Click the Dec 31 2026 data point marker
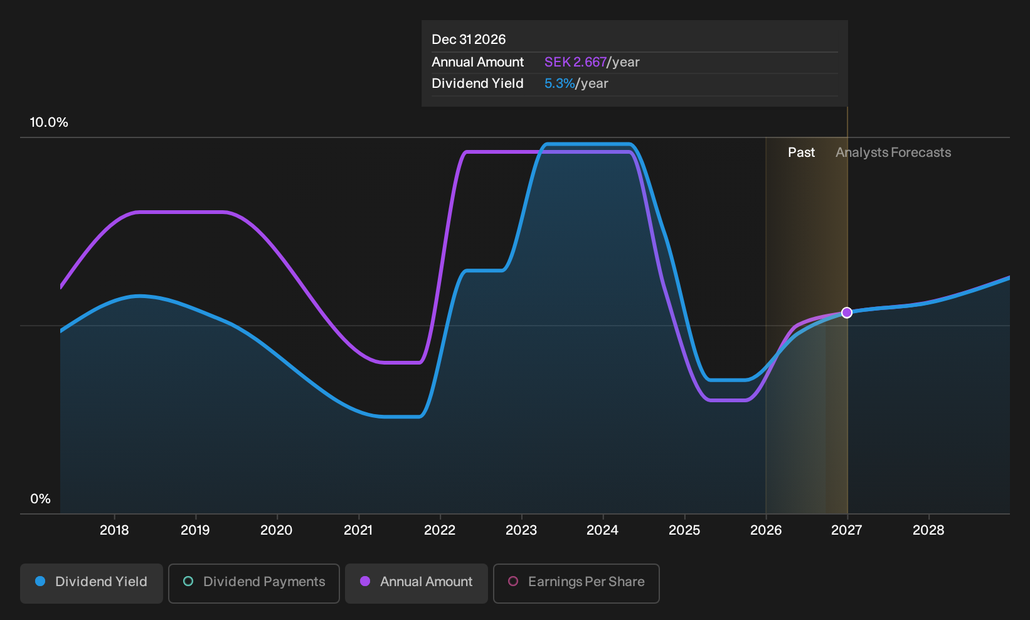This screenshot has width=1030, height=620. point(847,313)
